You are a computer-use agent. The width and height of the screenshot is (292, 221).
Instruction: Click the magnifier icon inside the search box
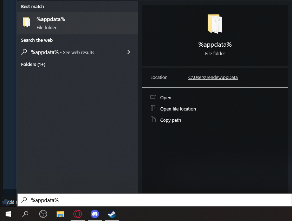point(24,200)
